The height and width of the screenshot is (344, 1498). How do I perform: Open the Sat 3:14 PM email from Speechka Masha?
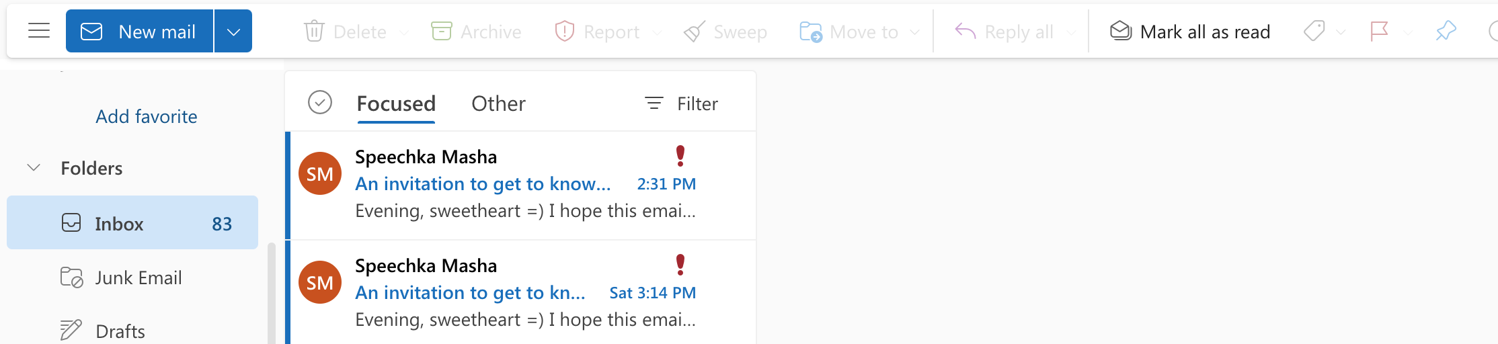[524, 293]
